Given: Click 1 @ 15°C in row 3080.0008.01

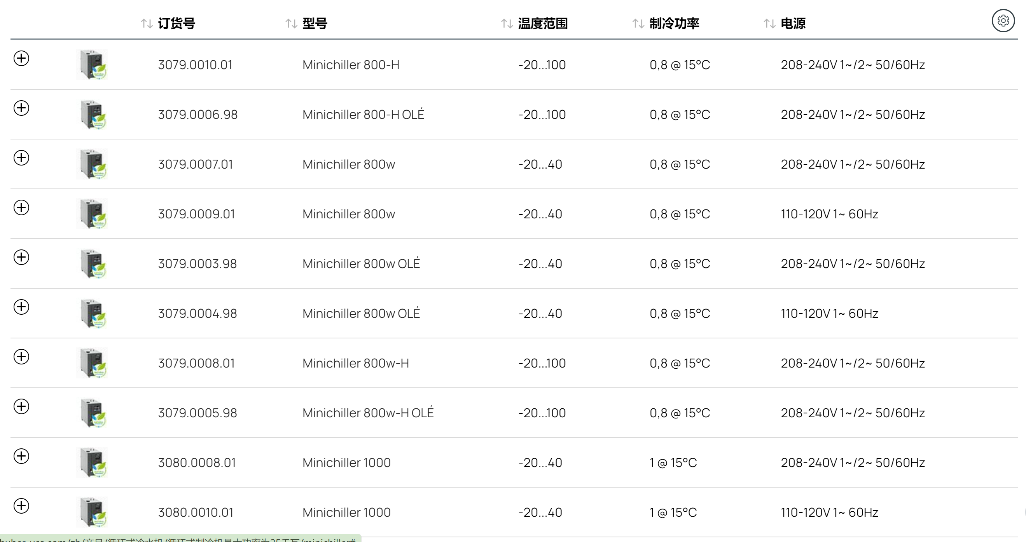Looking at the screenshot, I should click(x=673, y=463).
